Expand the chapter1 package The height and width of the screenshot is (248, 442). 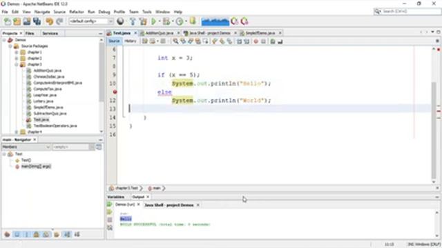pos(17,52)
